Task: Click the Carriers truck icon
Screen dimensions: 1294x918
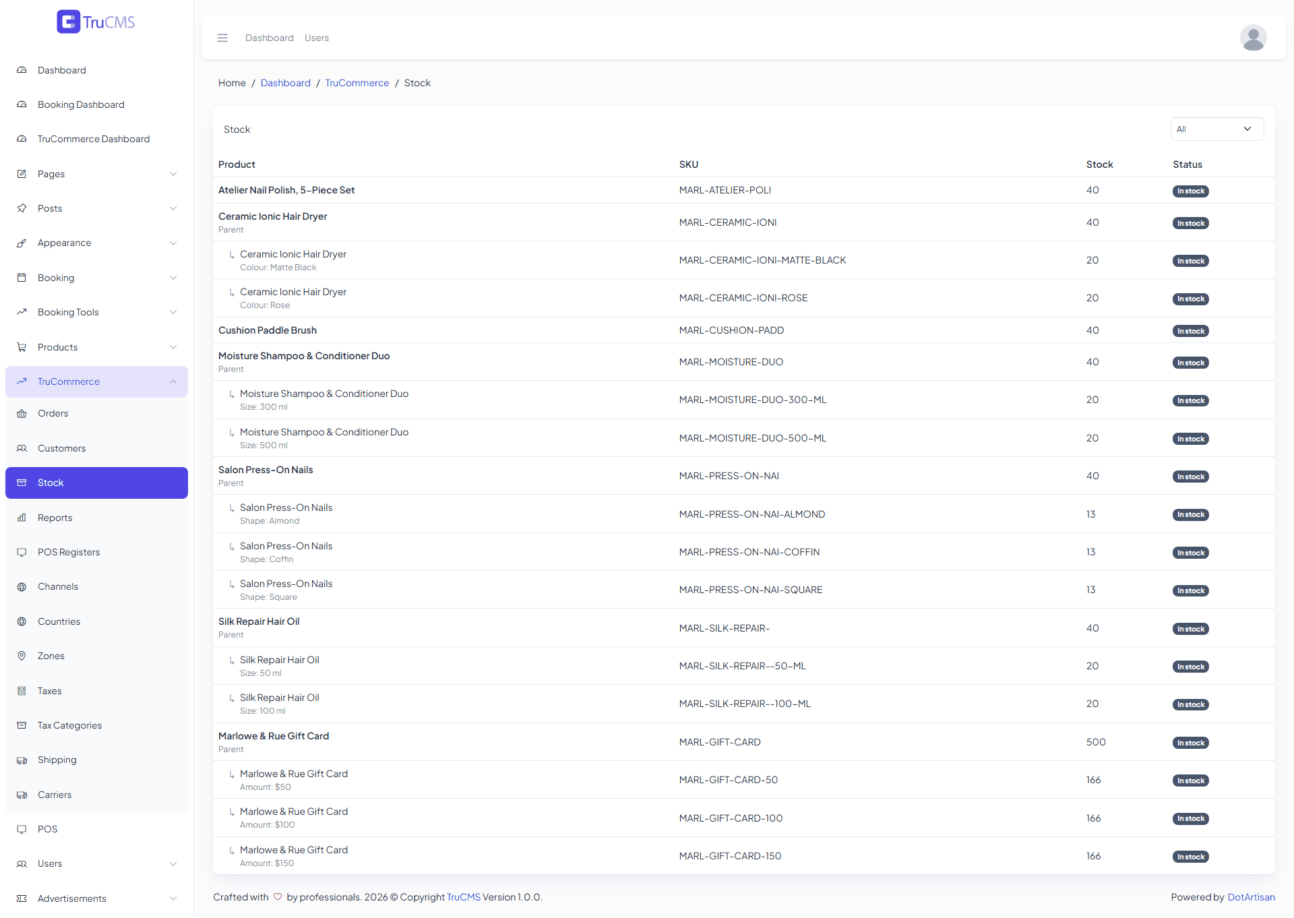Action: click(22, 795)
